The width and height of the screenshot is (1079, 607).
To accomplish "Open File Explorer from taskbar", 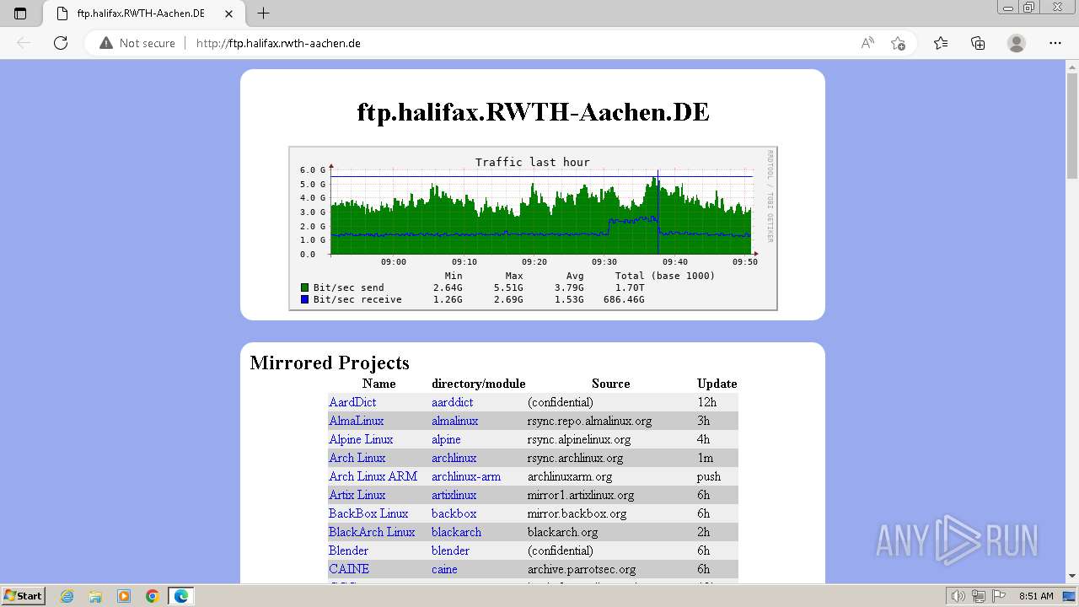I will click(95, 596).
